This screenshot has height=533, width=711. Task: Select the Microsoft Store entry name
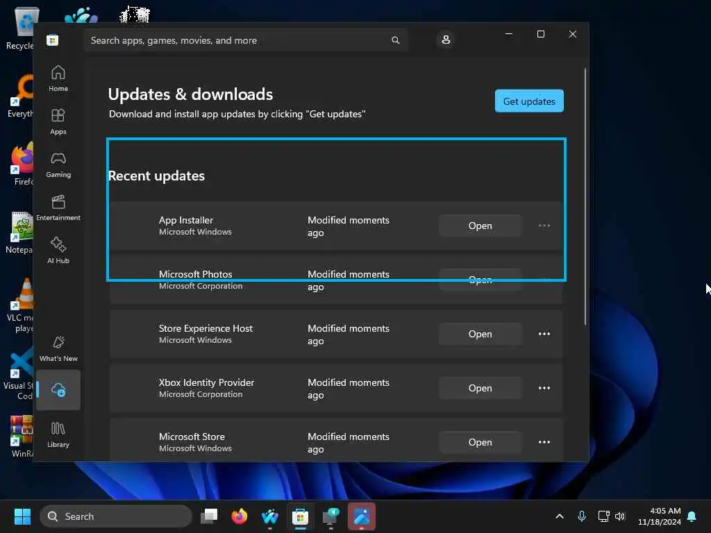tap(192, 437)
